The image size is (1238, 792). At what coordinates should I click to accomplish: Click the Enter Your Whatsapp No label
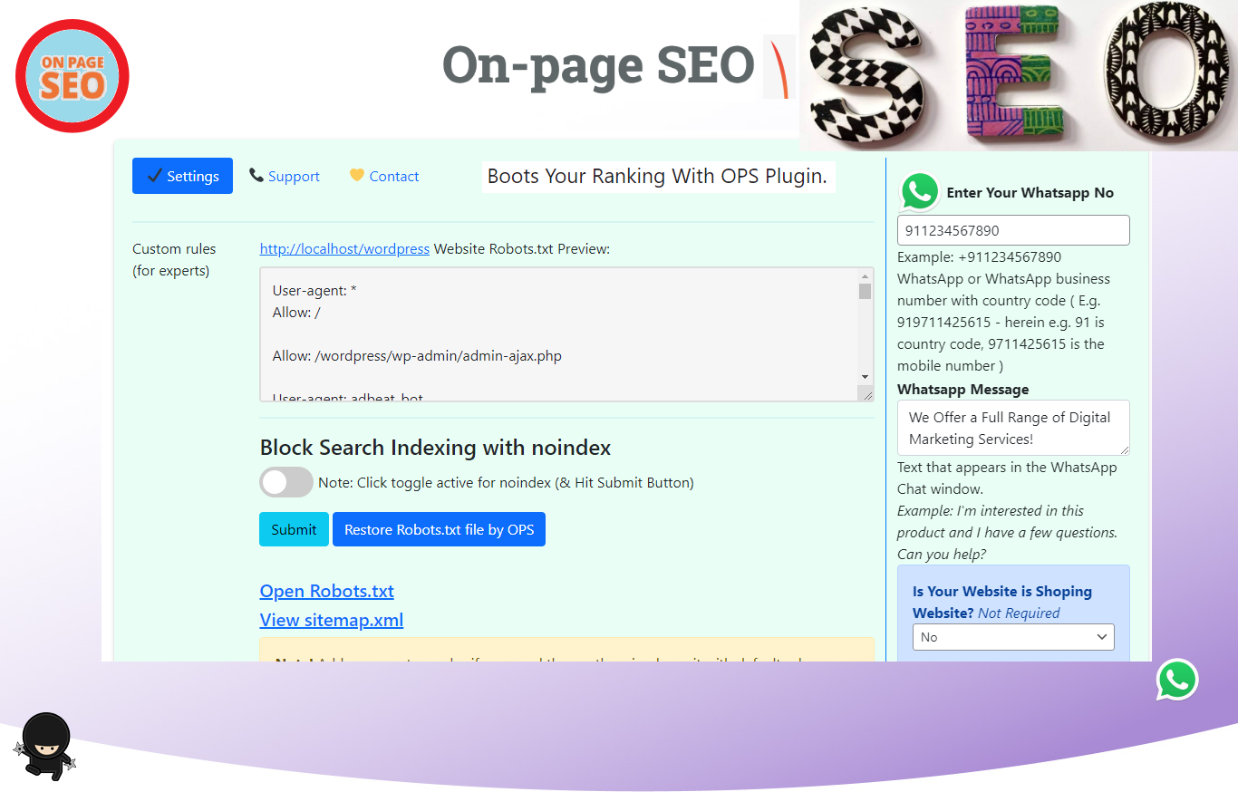click(1030, 192)
